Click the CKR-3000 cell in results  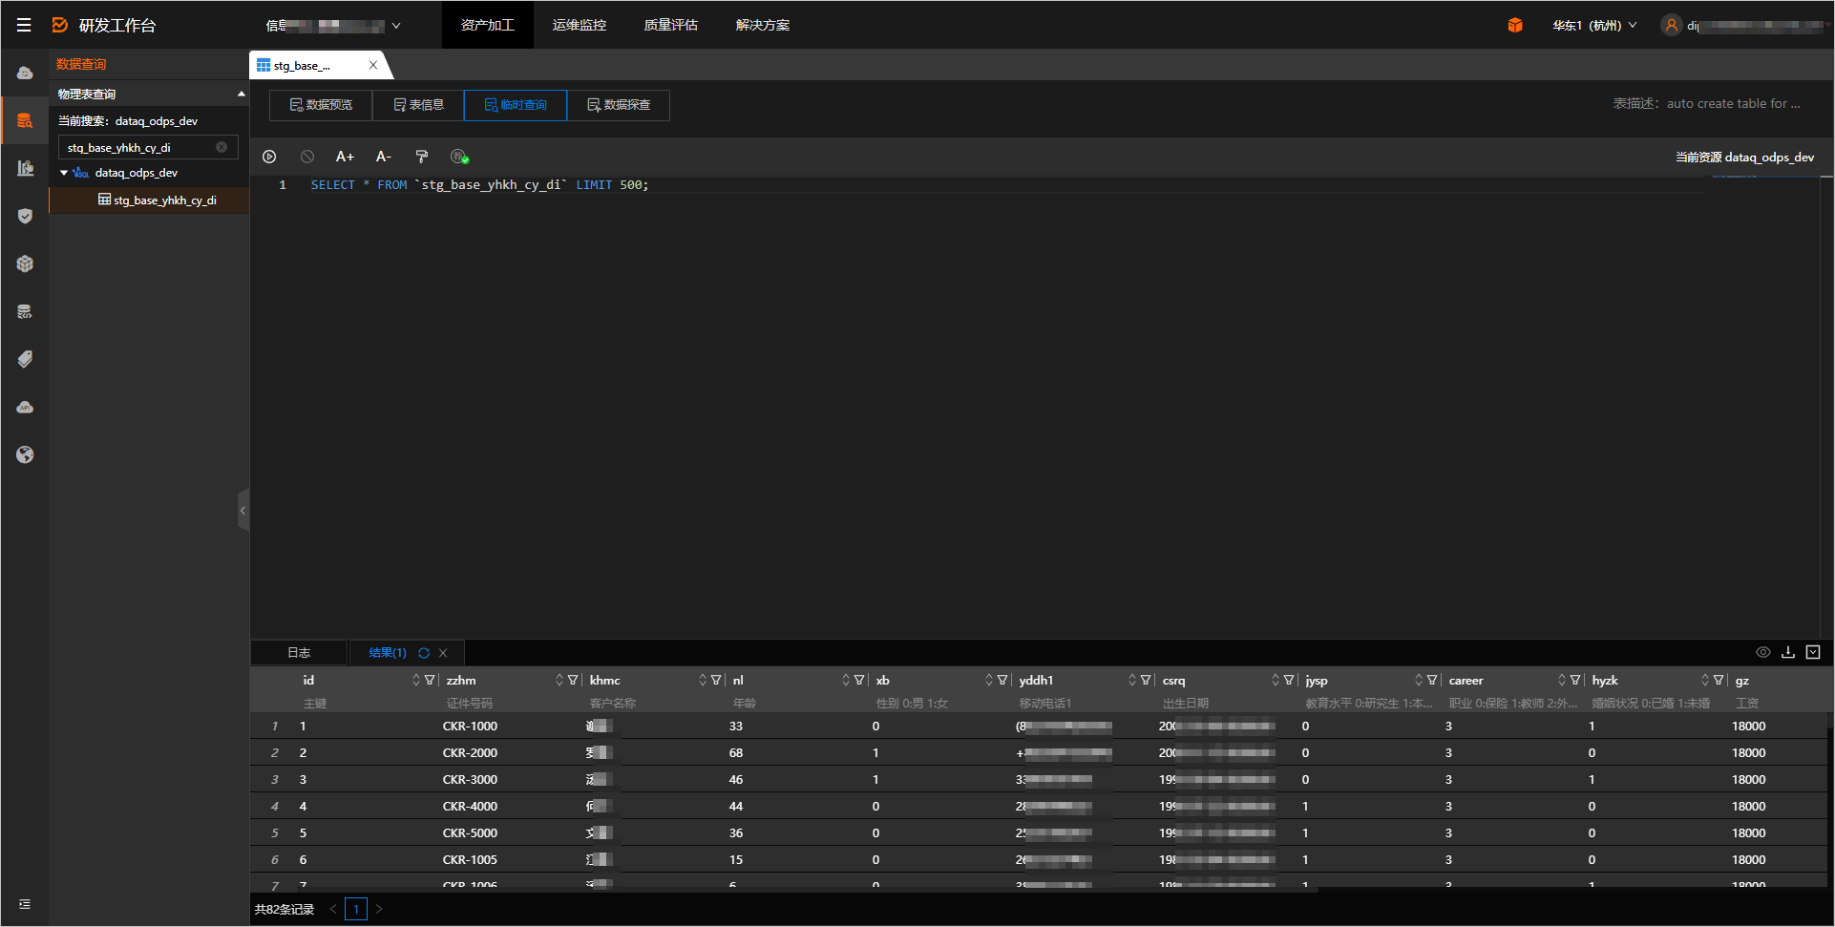(x=470, y=779)
